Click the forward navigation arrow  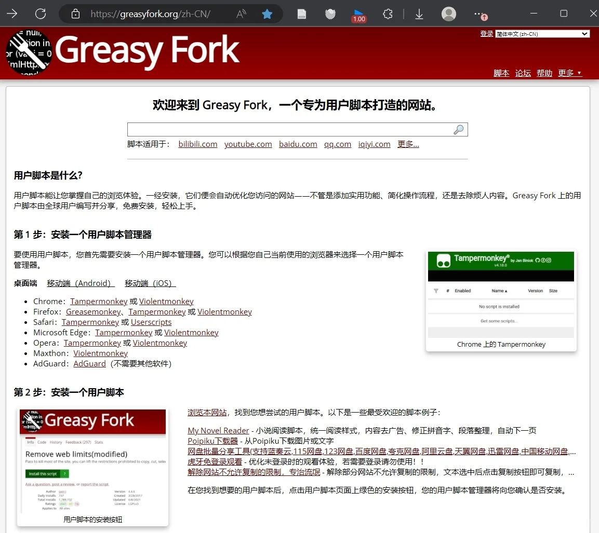[x=11, y=13]
